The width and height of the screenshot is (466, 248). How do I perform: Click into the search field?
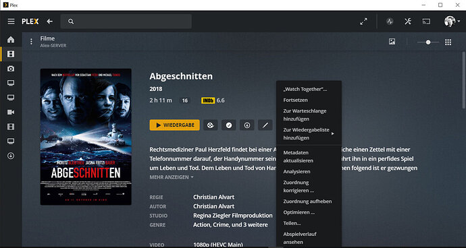tap(126, 22)
